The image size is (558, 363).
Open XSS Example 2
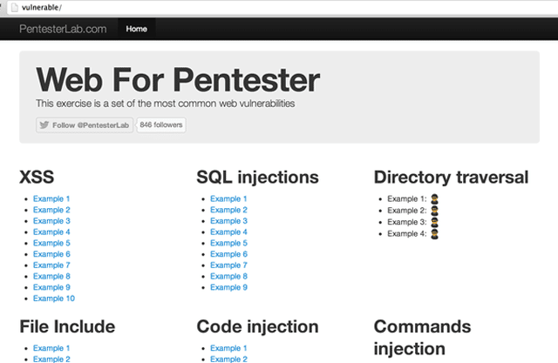(x=51, y=210)
